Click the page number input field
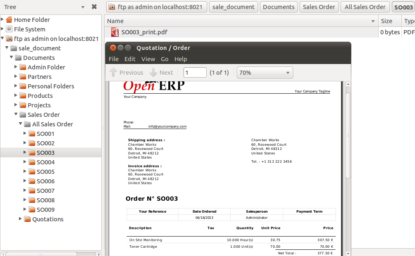This screenshot has height=256, width=415. pyautogui.click(x=195, y=73)
